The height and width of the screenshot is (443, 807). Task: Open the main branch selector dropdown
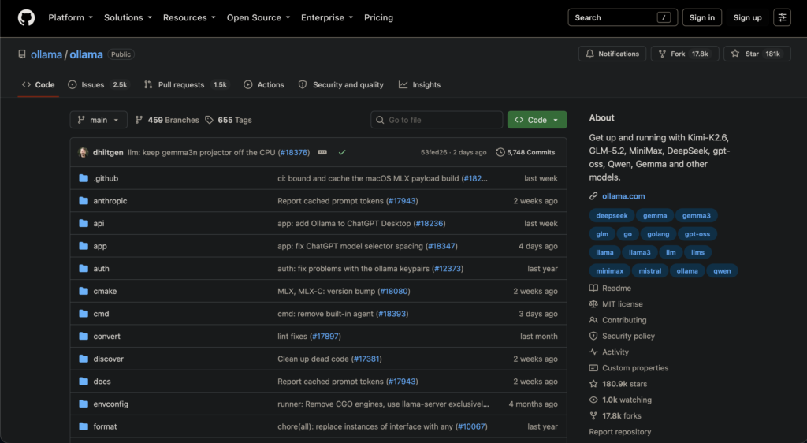(99, 120)
